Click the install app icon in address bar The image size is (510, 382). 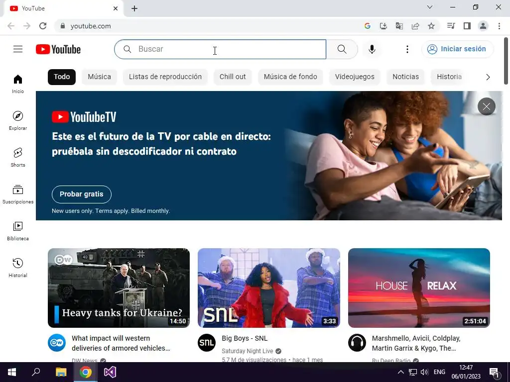[383, 26]
